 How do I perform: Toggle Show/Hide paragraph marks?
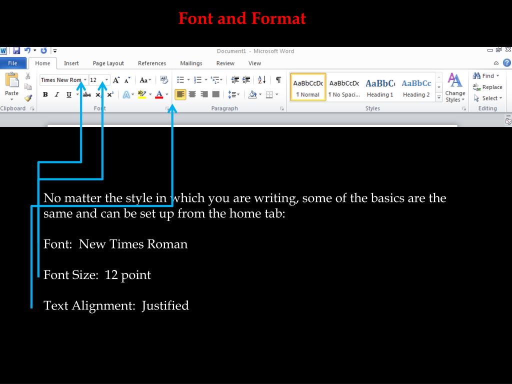point(278,79)
